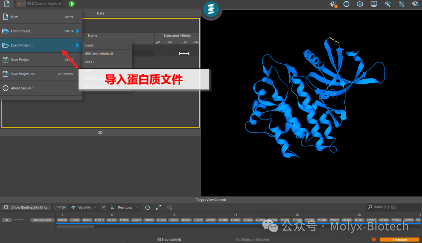Open the help question mark icon

pos(346,4)
